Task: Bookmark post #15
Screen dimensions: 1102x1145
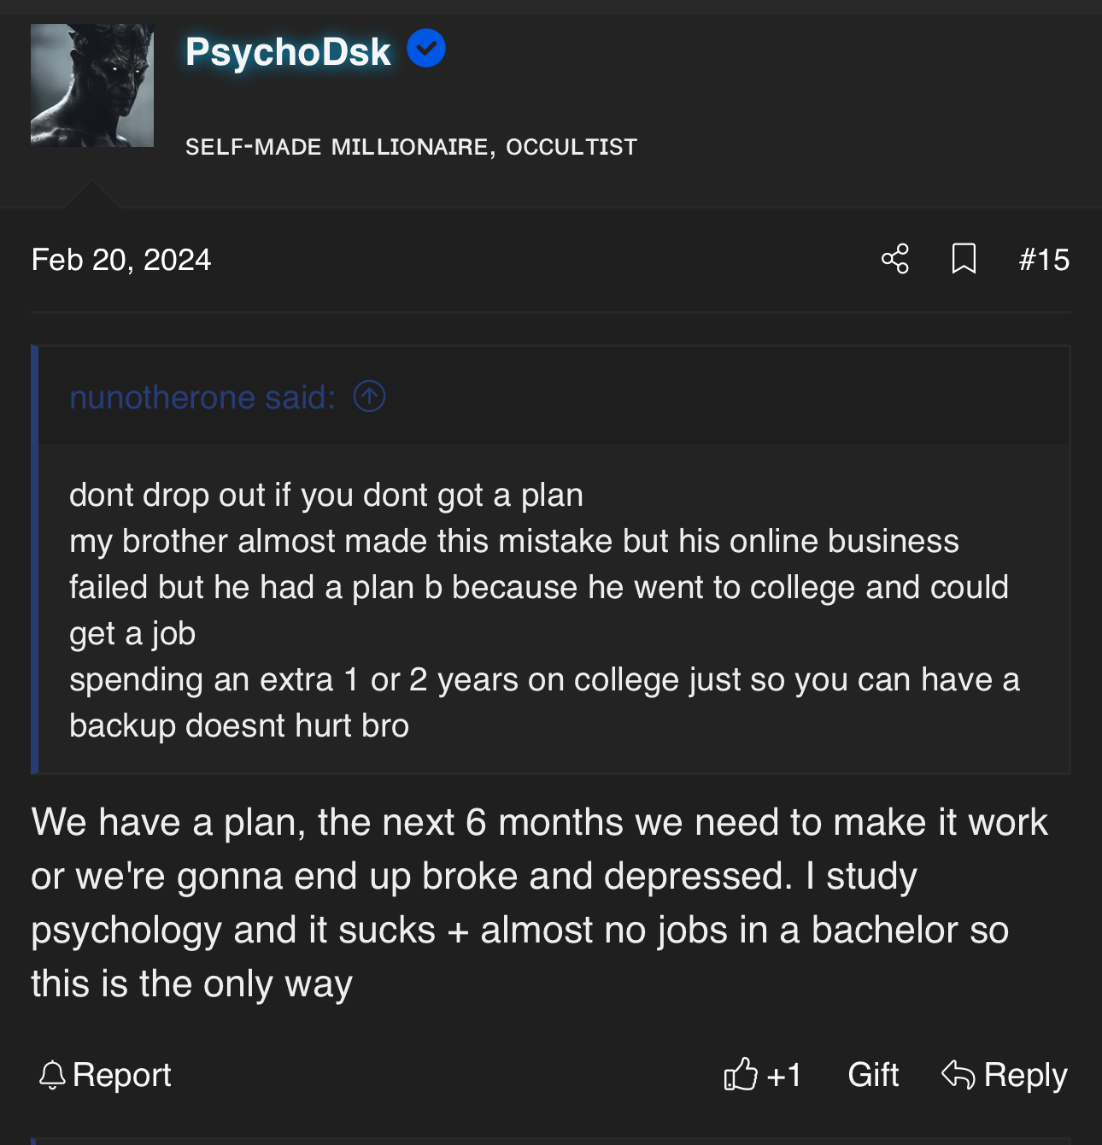Action: click(964, 259)
